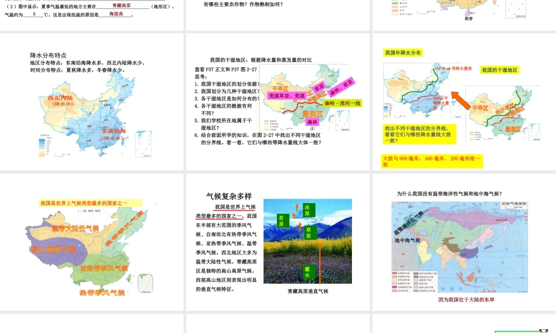Open the Eurasia climate map slide thumbnail
This screenshot has height=333, width=556.
464,242
